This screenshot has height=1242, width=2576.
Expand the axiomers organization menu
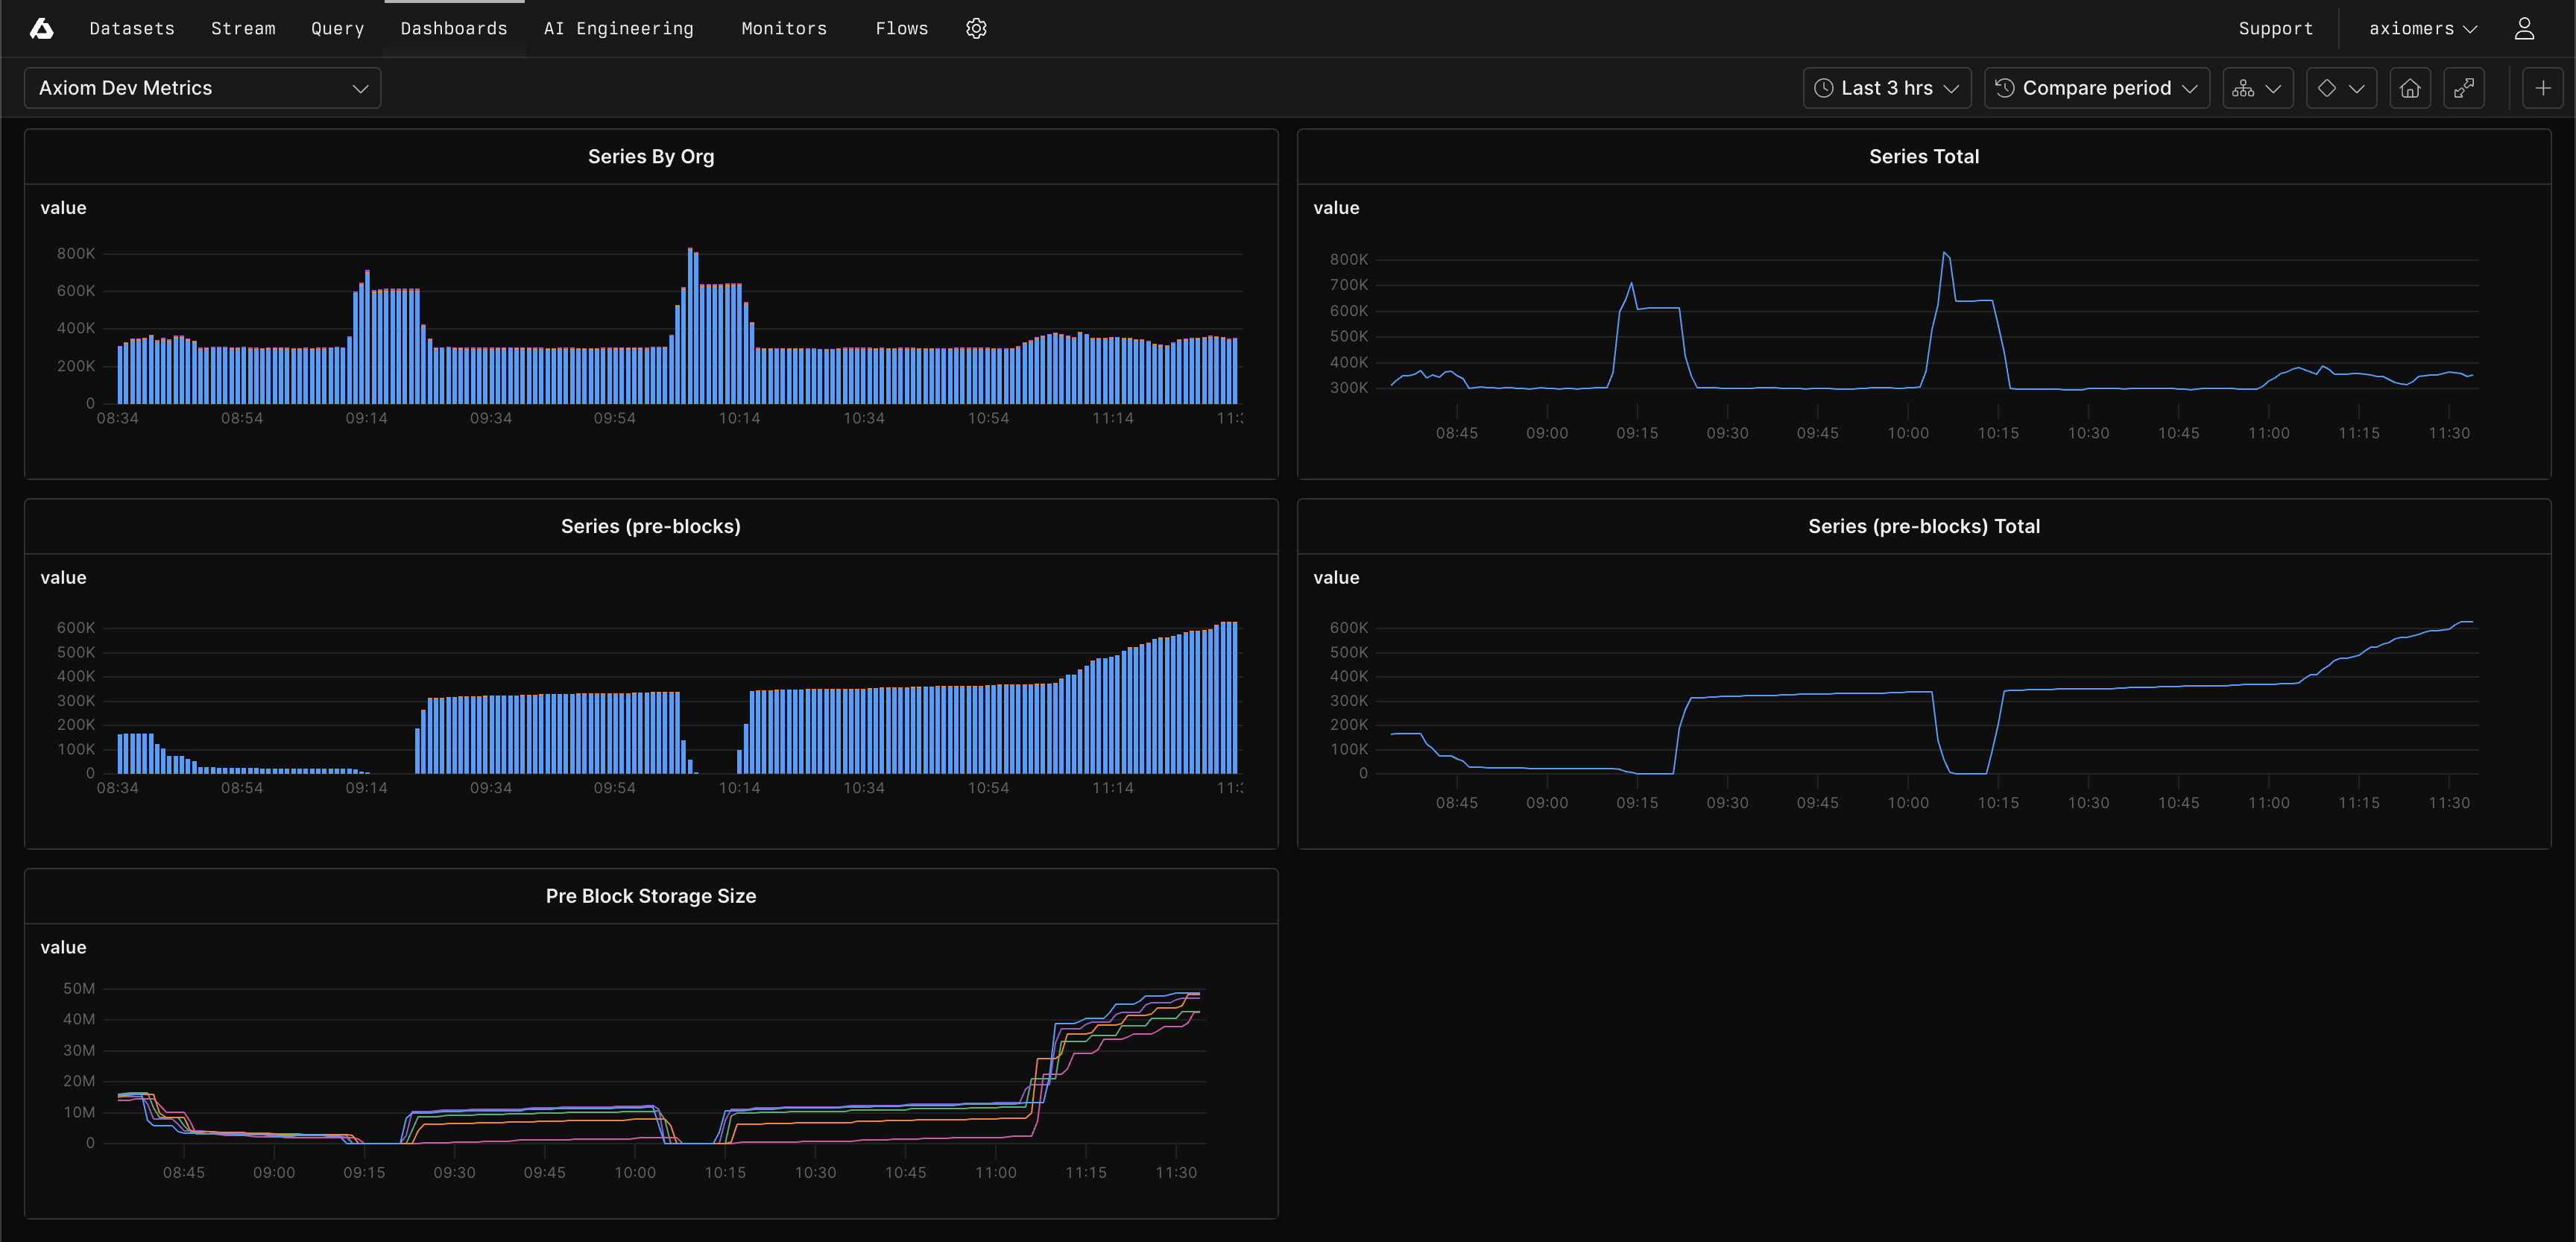point(2424,28)
